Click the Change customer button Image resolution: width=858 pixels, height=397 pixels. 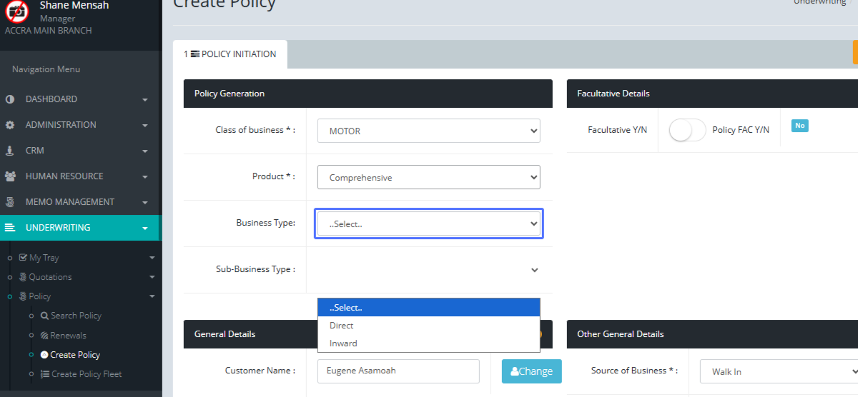[531, 371]
